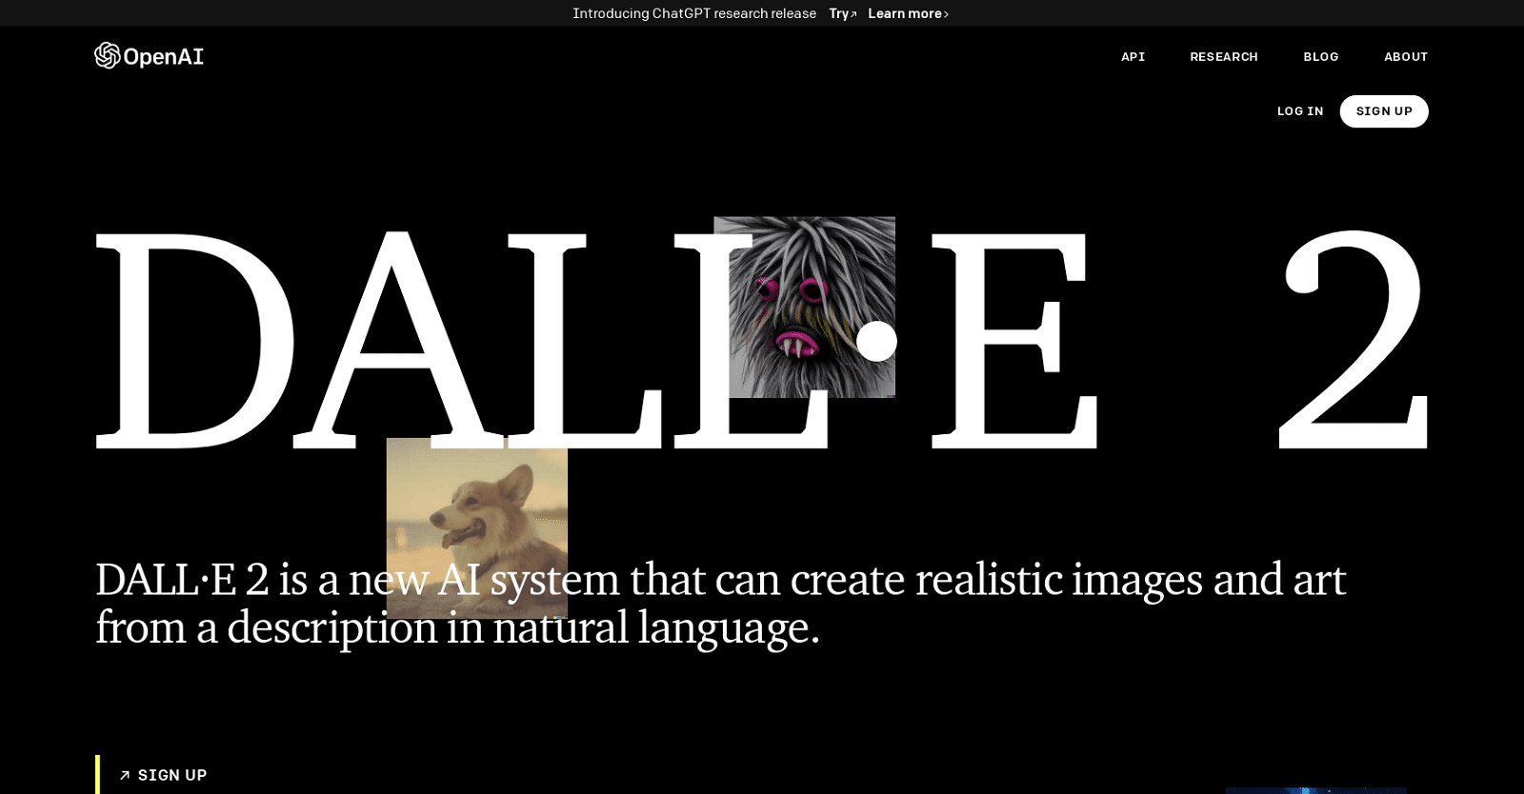This screenshot has width=1524, height=794.
Task: Go to the Research page
Action: [1223, 57]
